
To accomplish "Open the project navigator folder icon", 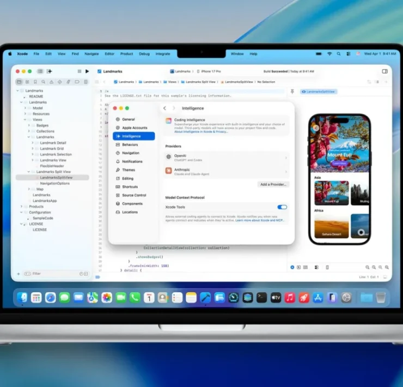I will pos(19,82).
